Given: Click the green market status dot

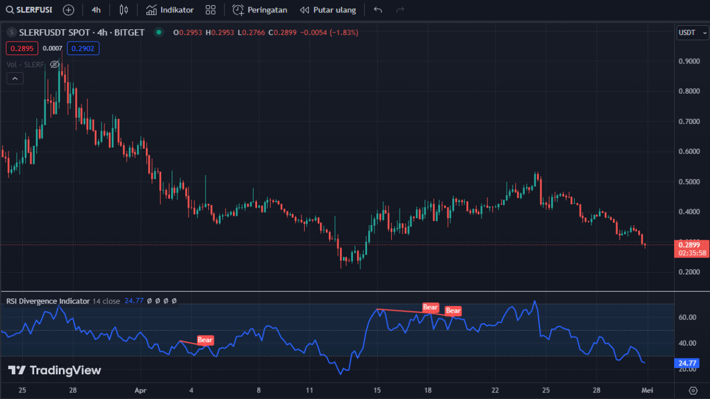Looking at the screenshot, I should pos(159,33).
